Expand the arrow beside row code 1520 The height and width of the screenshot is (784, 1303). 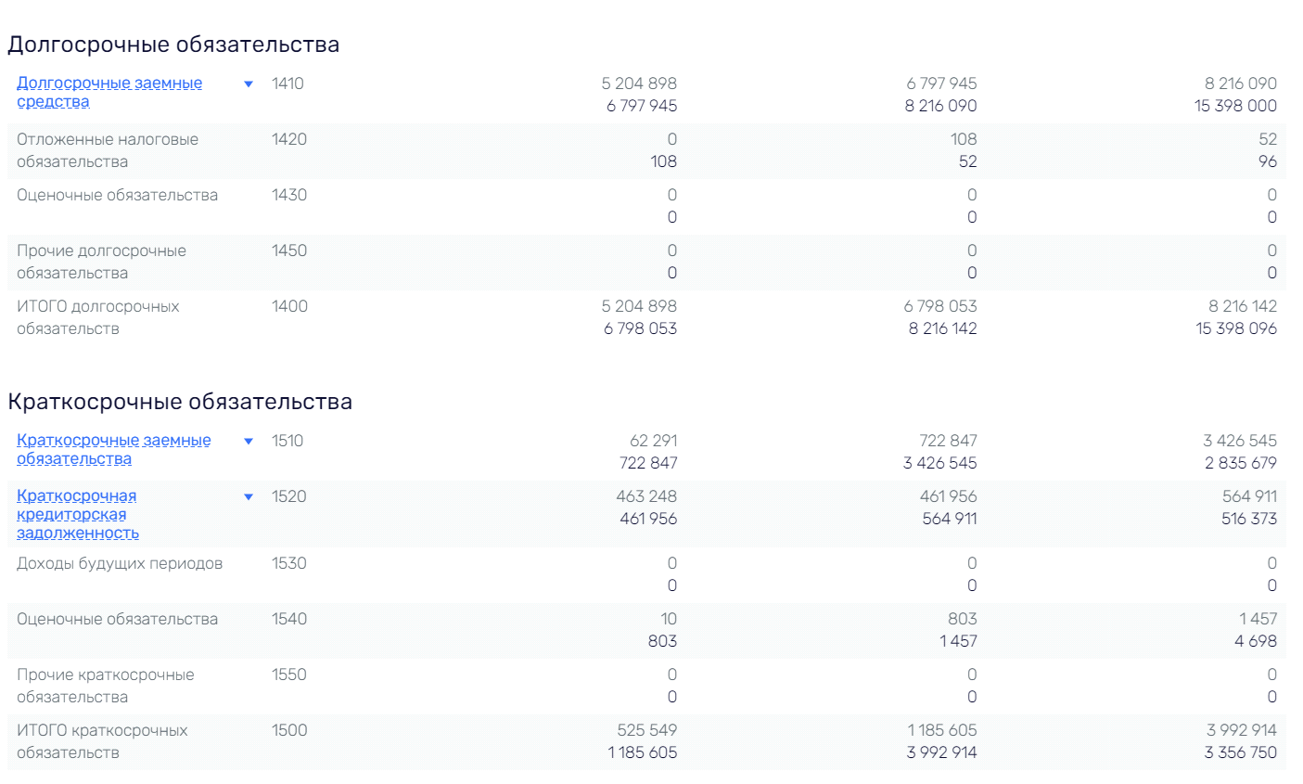[249, 497]
